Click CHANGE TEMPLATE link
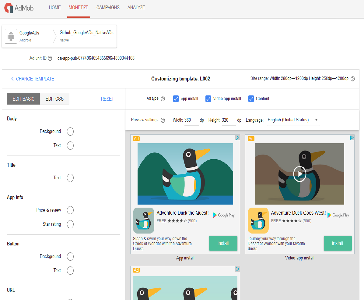The height and width of the screenshot is (300, 364). (x=35, y=79)
